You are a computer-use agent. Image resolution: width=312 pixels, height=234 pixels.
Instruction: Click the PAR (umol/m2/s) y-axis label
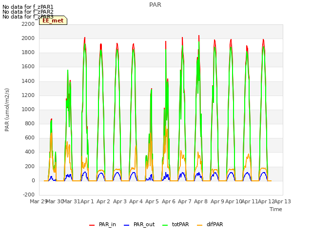click(7, 110)
